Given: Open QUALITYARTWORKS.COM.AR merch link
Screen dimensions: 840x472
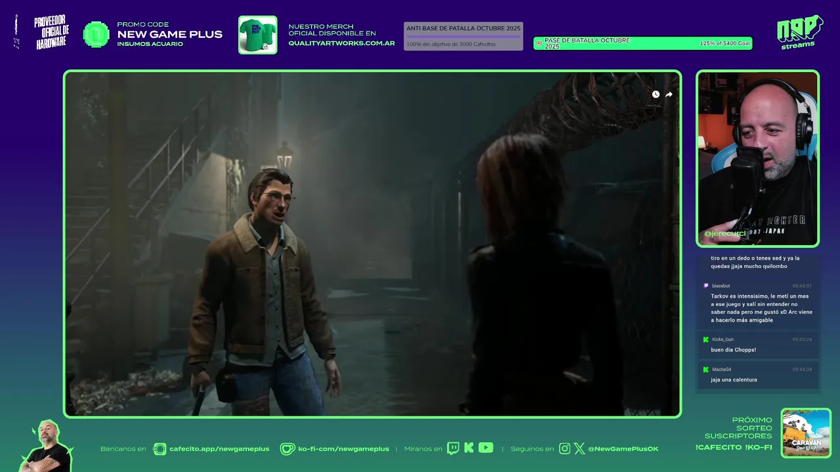Looking at the screenshot, I should tap(341, 43).
